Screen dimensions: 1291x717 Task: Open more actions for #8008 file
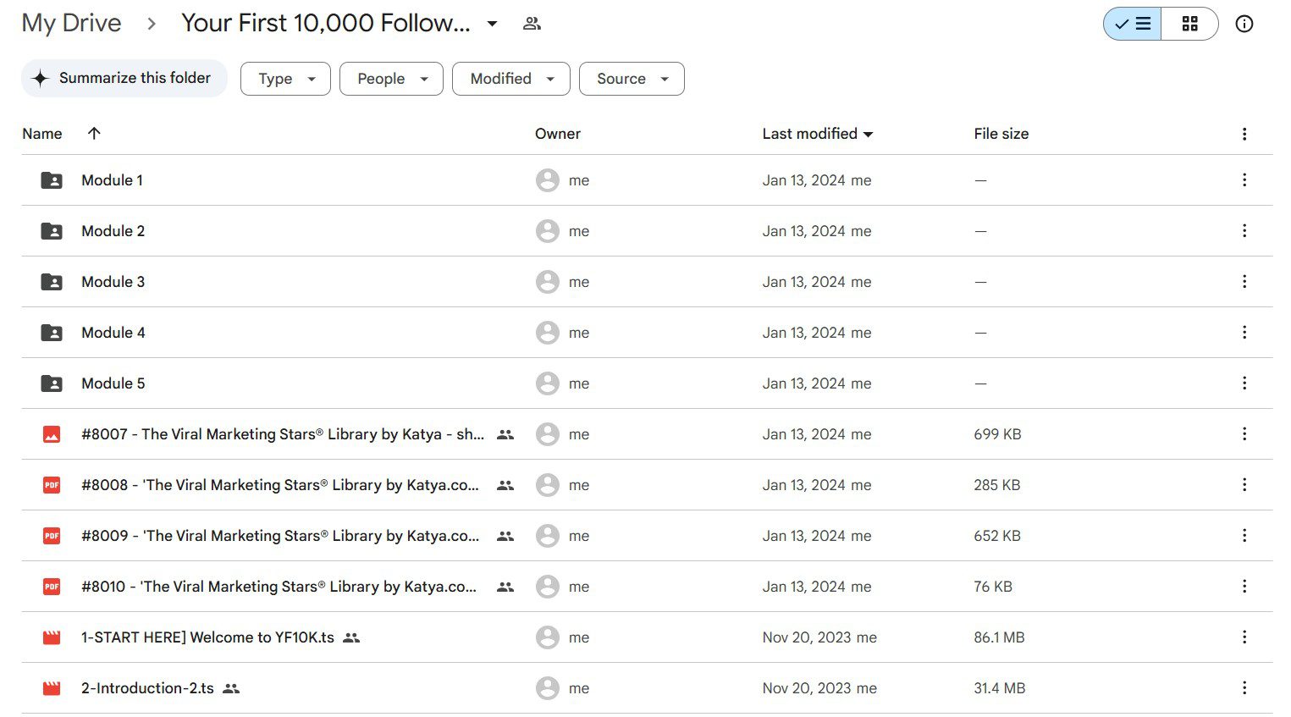click(x=1244, y=484)
